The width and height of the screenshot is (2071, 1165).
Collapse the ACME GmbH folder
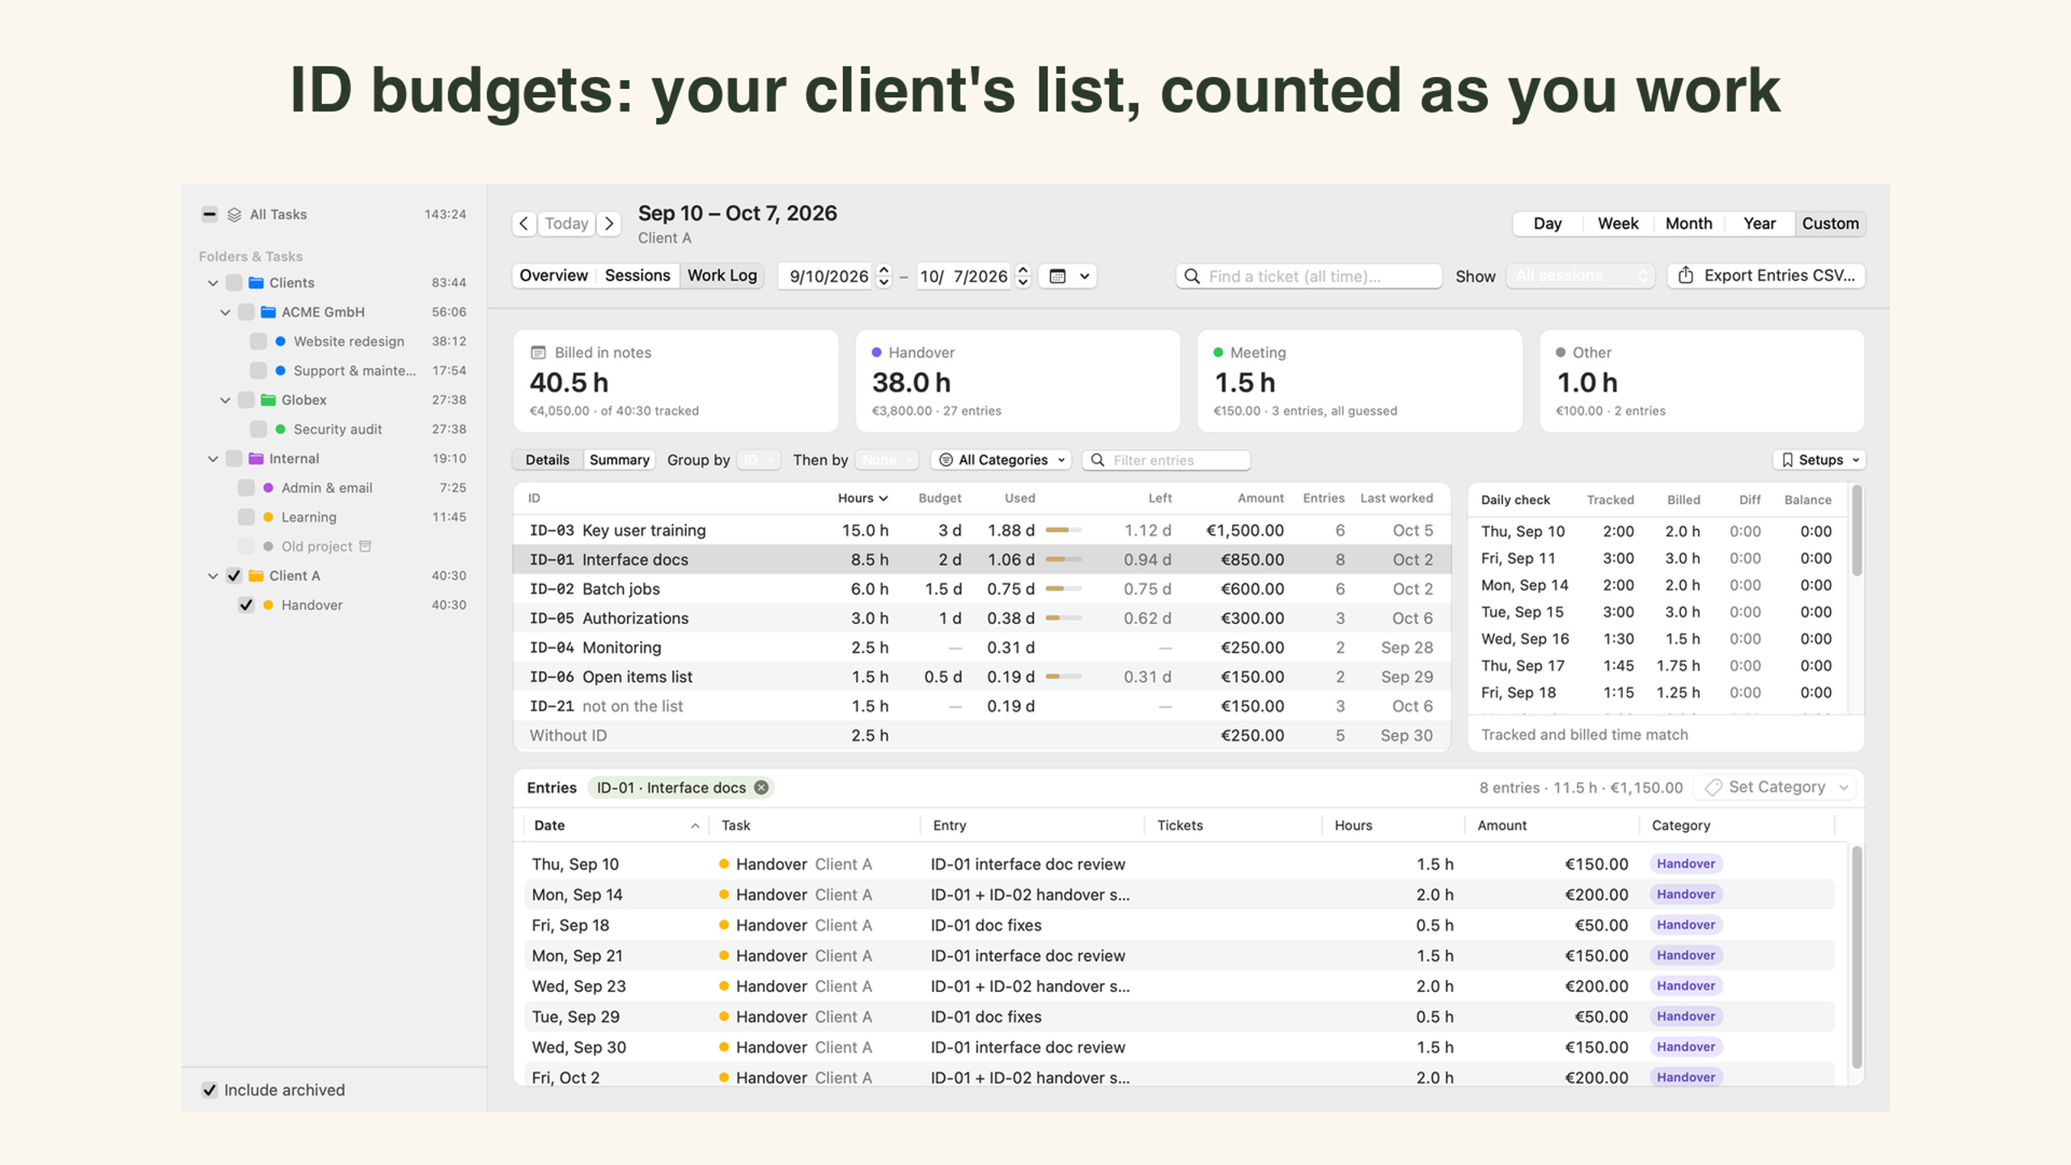coord(225,312)
